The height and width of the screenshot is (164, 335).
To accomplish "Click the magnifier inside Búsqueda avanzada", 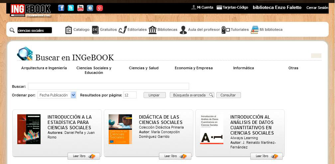I will tap(211, 95).
